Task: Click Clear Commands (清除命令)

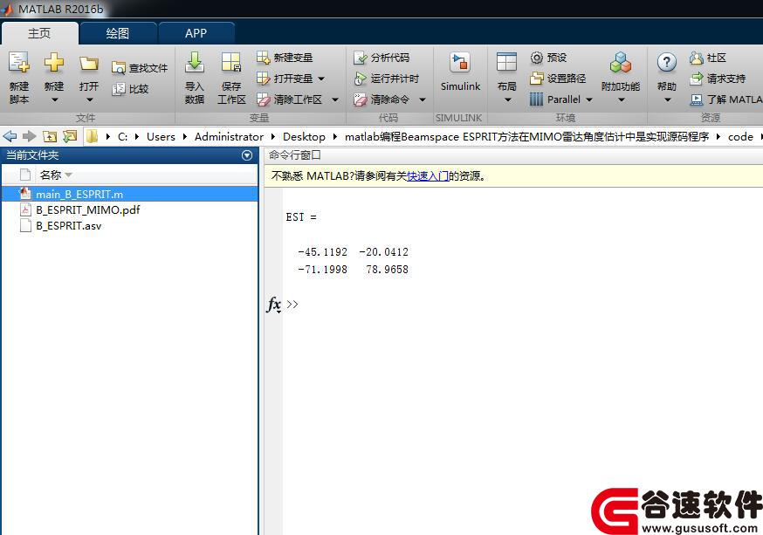Action: [381, 99]
